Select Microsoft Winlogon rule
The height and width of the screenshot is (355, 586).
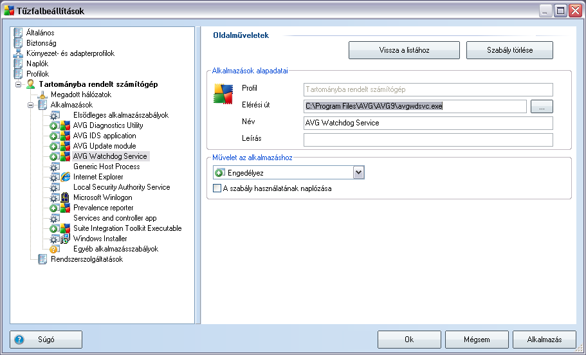click(102, 197)
